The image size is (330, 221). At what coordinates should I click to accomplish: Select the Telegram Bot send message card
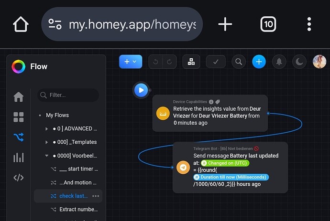point(230,168)
